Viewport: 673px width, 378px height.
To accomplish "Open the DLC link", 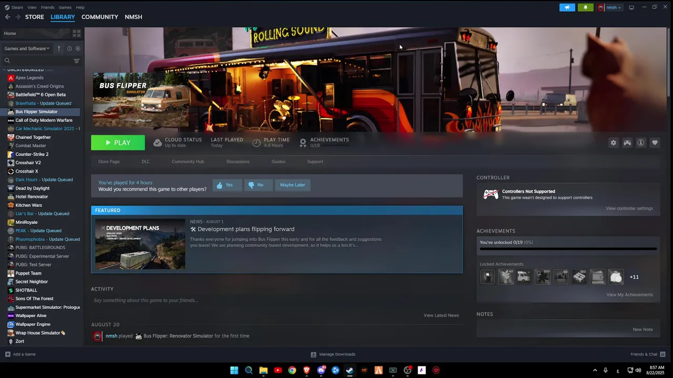I will click(146, 162).
